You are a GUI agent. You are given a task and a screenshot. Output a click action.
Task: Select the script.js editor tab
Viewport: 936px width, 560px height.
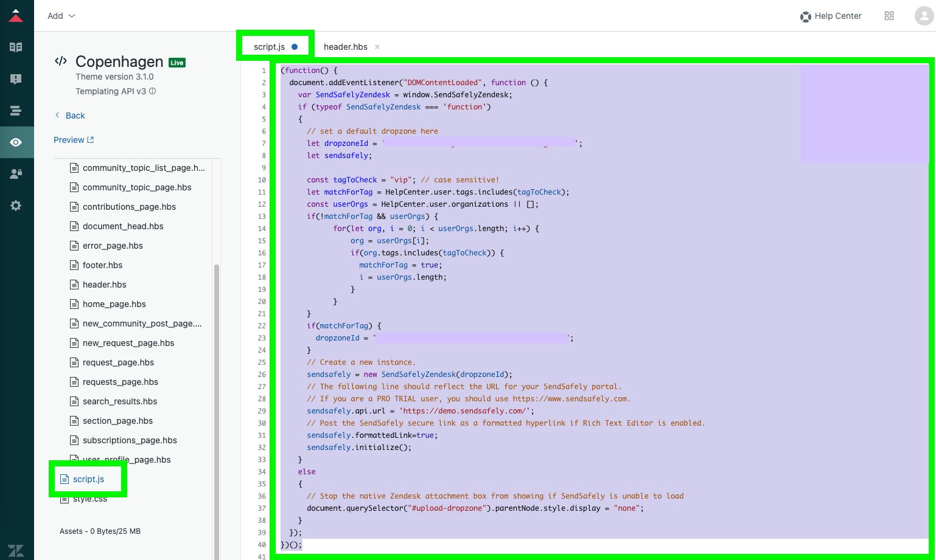point(269,47)
